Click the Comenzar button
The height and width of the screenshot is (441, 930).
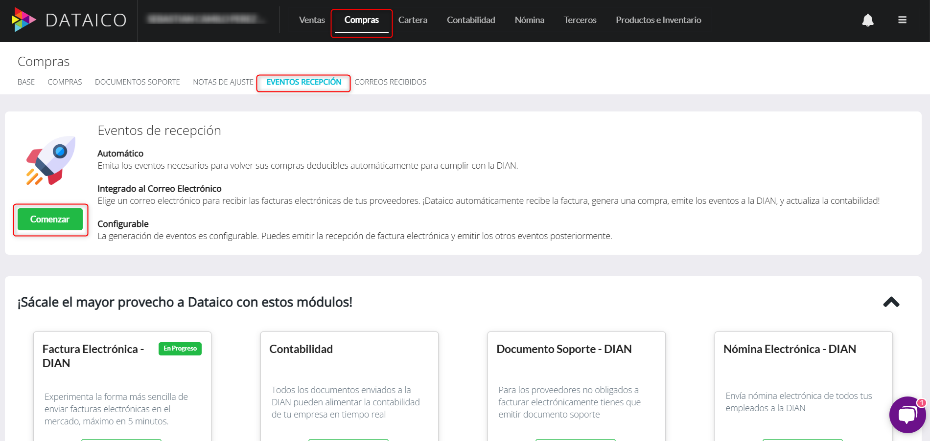point(50,219)
